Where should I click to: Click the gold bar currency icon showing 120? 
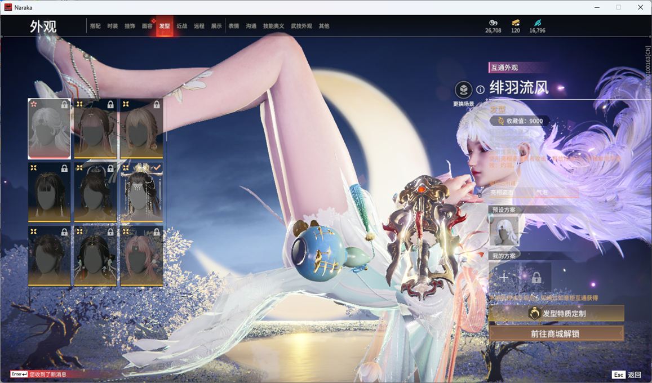(x=516, y=23)
